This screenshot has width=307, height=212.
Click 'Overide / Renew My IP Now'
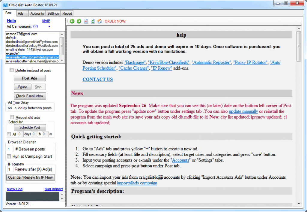pos(30,177)
